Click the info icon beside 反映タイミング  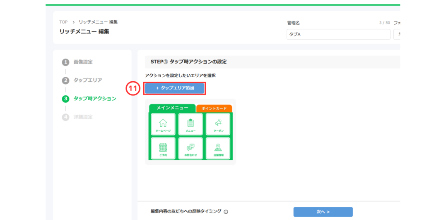[x=226, y=212]
